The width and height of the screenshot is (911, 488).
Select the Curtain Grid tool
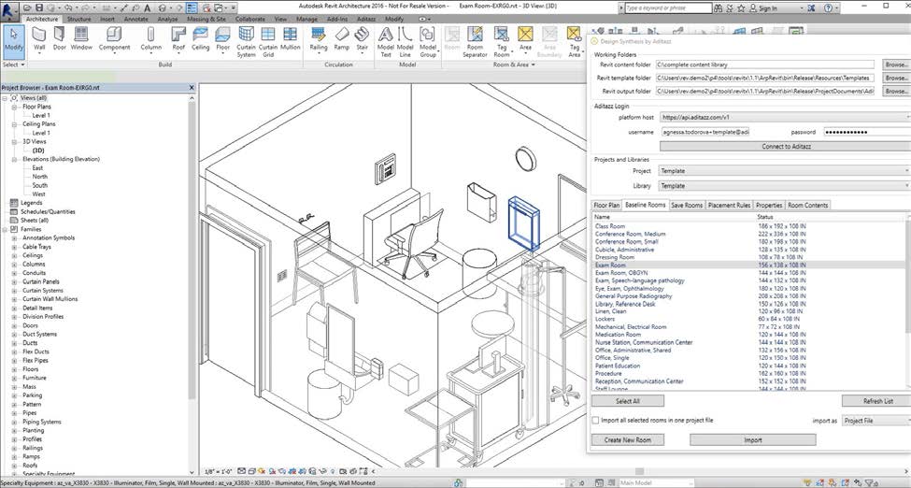pyautogui.click(x=268, y=42)
